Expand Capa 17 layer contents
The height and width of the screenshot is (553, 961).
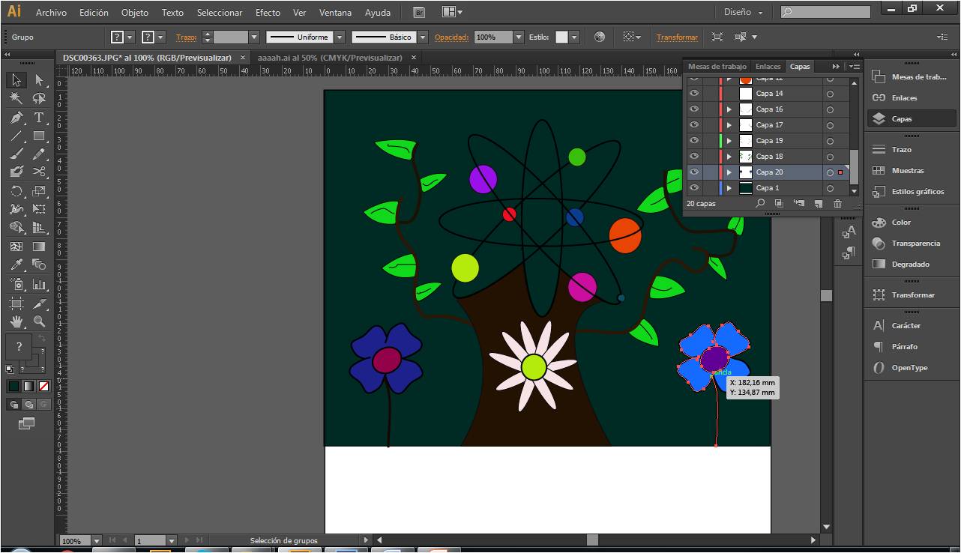(x=729, y=125)
